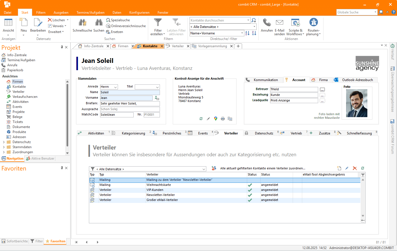
Task: Open the Termine/Aufgaben ribbon menu
Action: pyautogui.click(x=90, y=13)
